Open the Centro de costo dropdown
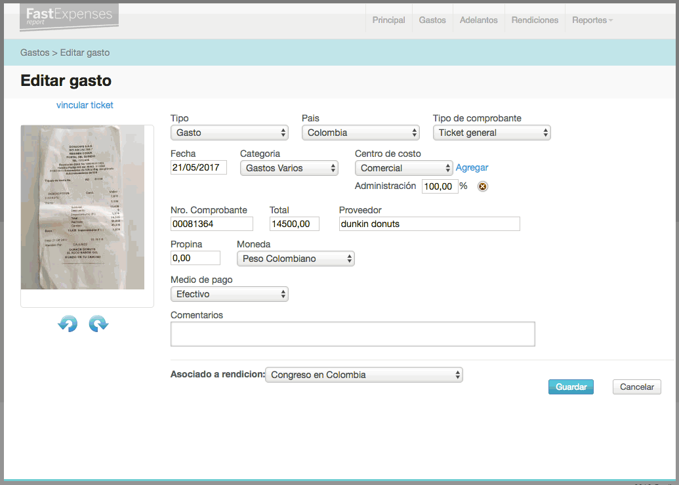 point(404,168)
